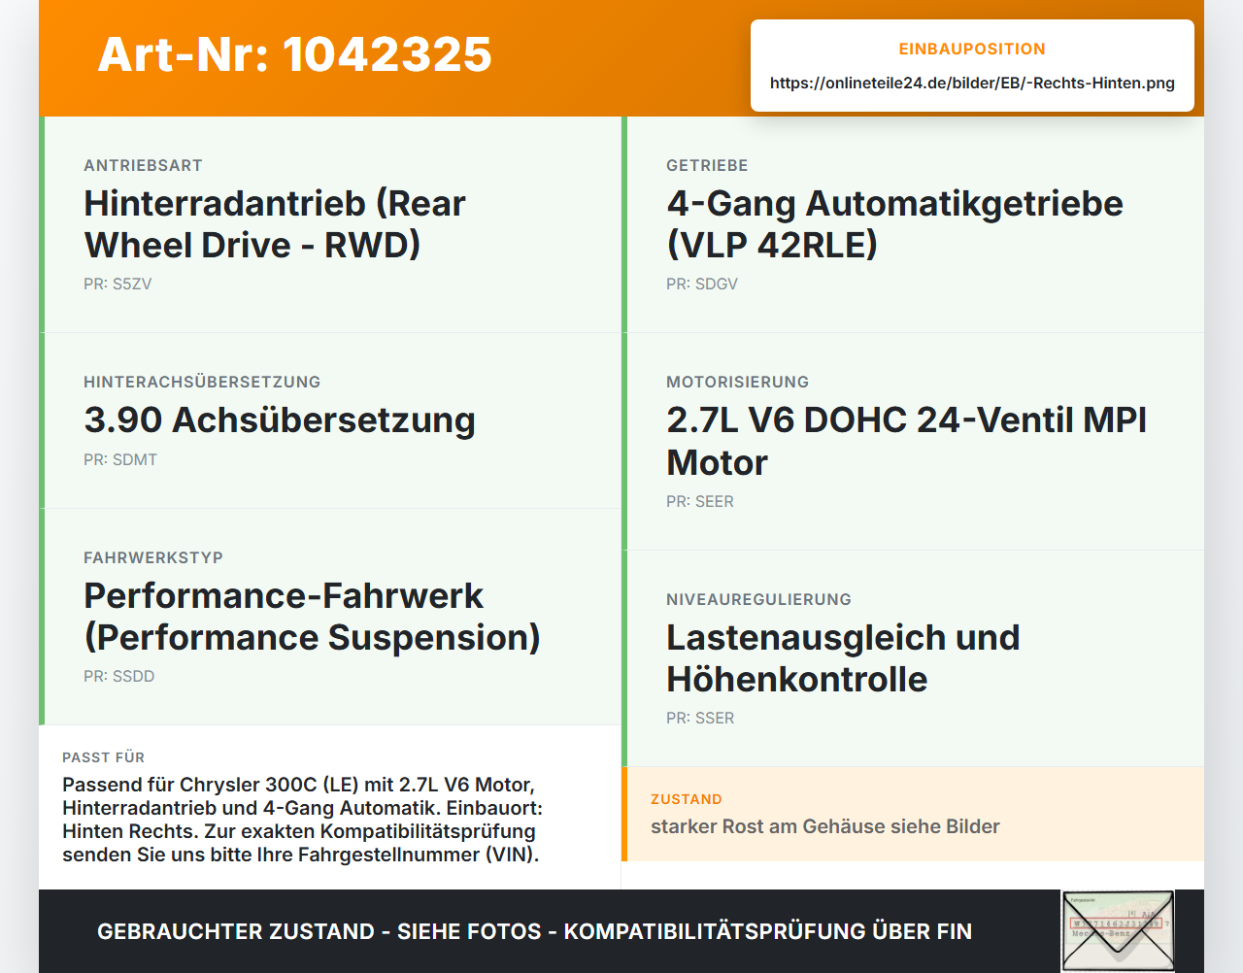Click the Art-Nr: 1042325 heading

pos(294,54)
